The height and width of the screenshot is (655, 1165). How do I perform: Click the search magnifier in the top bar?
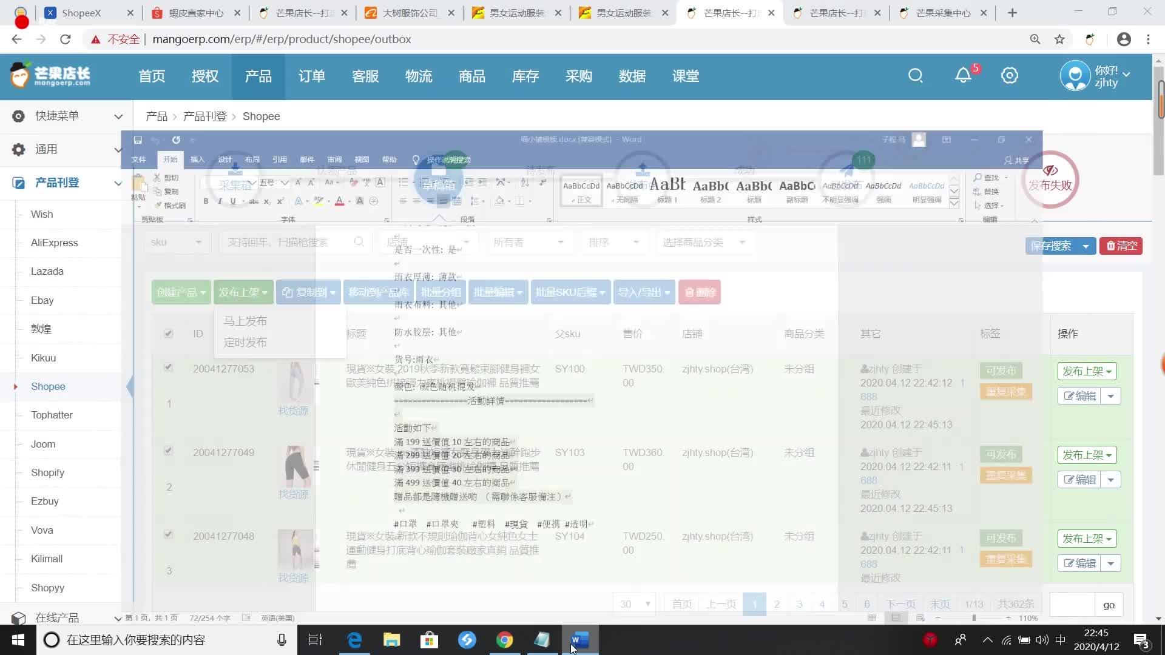[916, 75]
